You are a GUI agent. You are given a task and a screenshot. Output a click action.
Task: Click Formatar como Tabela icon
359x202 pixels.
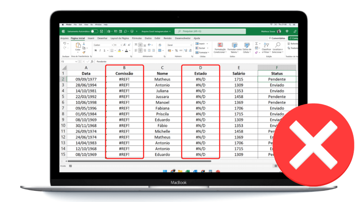(x=235, y=45)
